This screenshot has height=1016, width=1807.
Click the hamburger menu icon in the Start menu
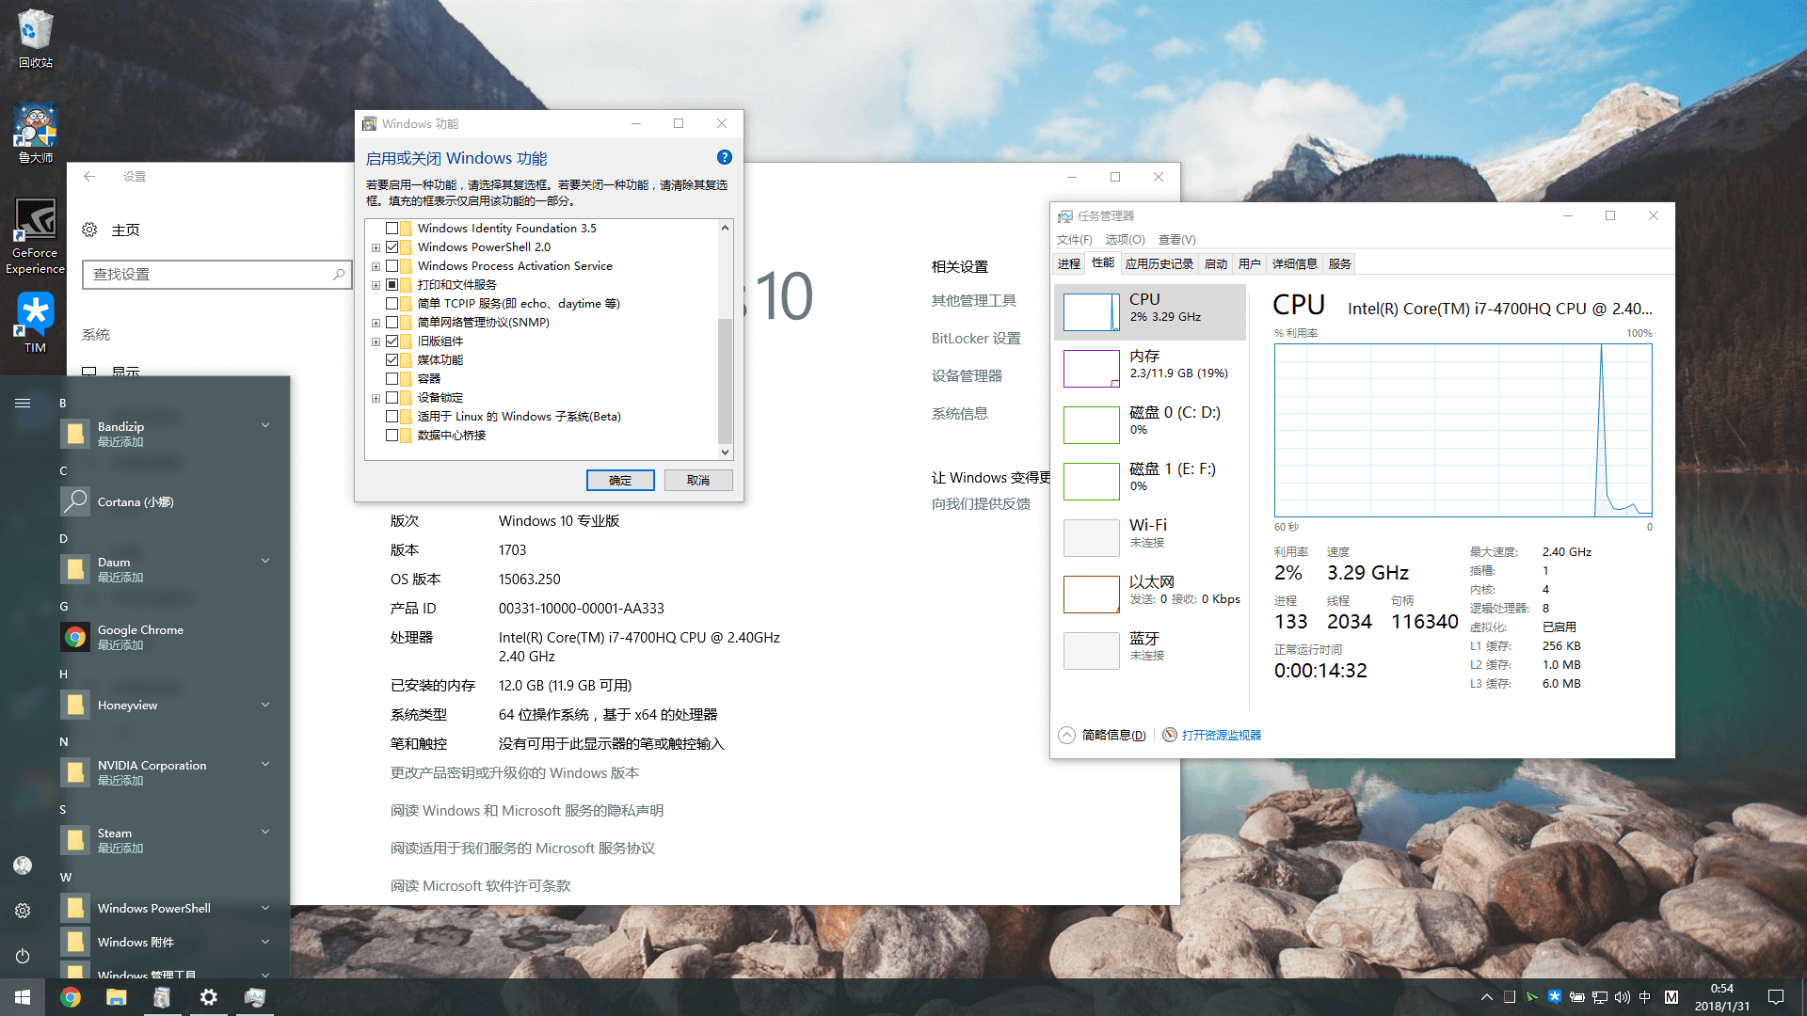(x=23, y=403)
